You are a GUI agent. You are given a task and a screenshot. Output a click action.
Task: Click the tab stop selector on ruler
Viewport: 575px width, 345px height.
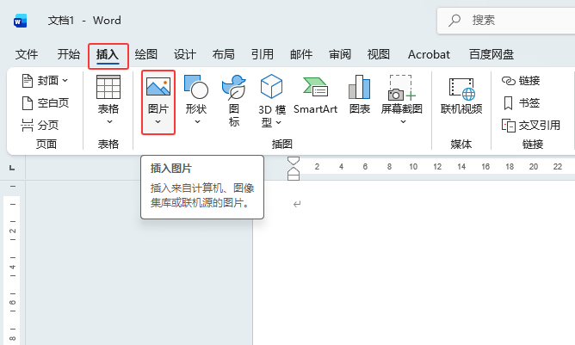(12, 168)
